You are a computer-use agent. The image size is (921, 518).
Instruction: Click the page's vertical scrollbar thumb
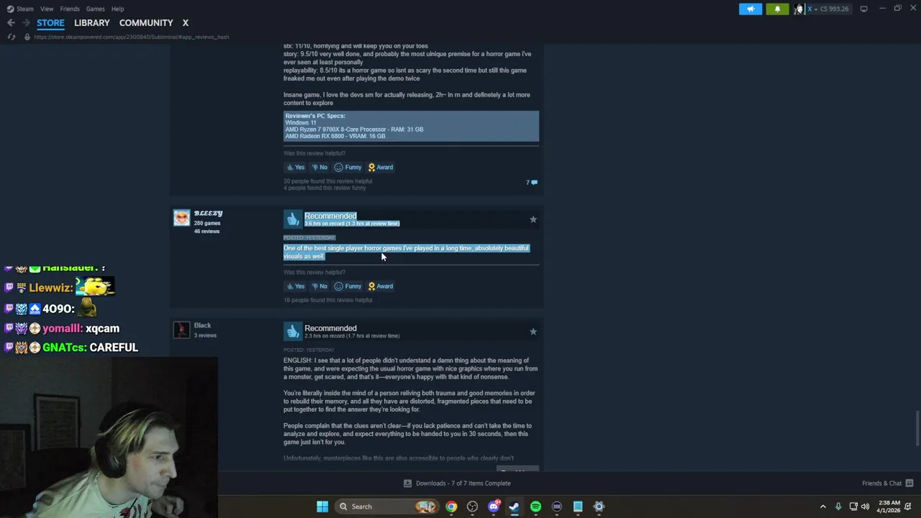tap(917, 429)
